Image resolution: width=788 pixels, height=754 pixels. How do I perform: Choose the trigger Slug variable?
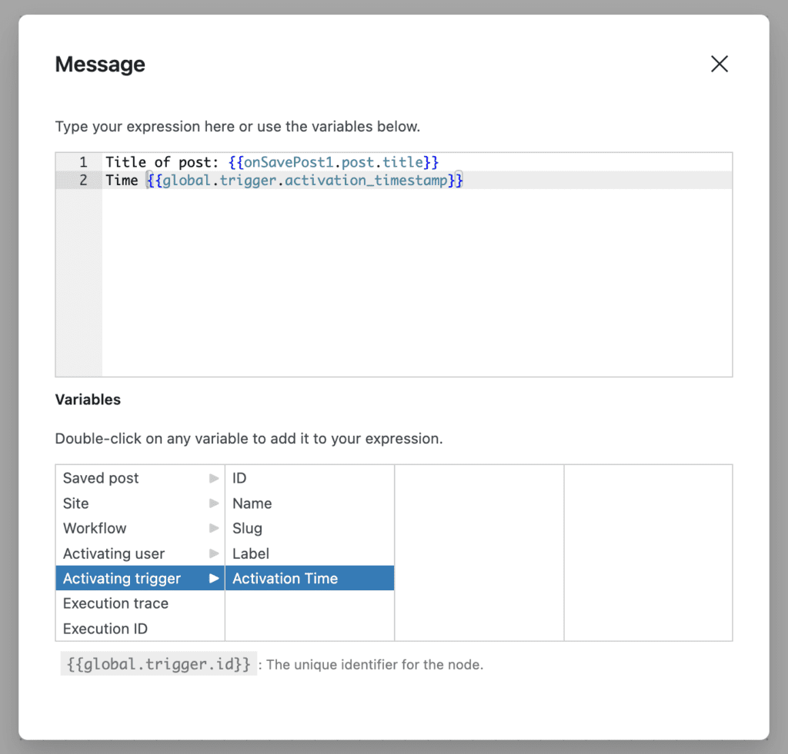(248, 529)
